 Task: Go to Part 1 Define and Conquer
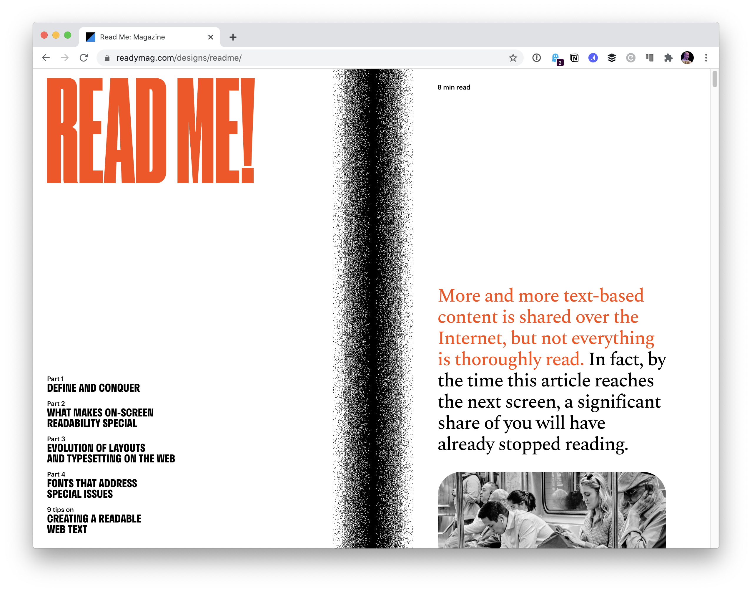click(x=94, y=388)
